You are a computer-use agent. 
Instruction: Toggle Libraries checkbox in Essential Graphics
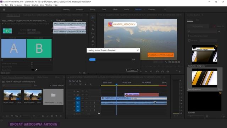click(x=189, y=41)
